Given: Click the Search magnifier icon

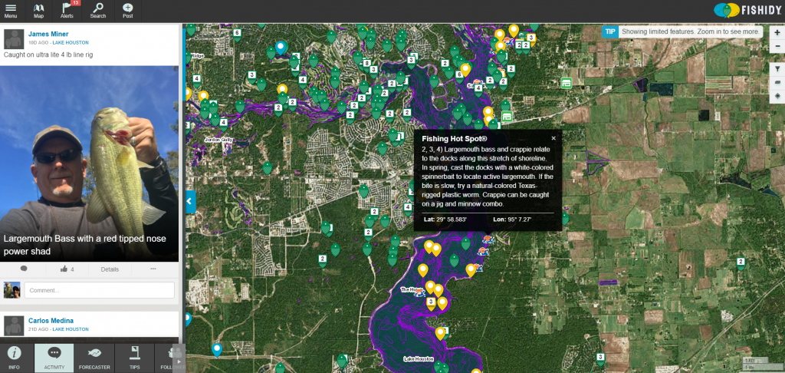Looking at the screenshot, I should coord(98,10).
